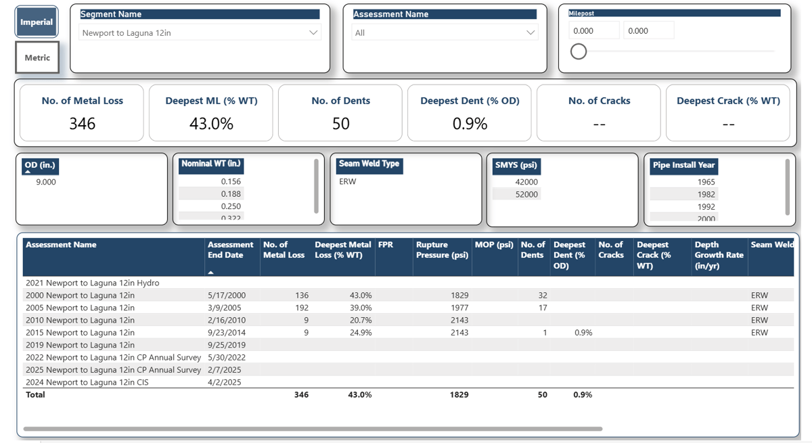Sort table by Deepest Metal Loss column header
This screenshot has width=812, height=443.
tap(342, 250)
